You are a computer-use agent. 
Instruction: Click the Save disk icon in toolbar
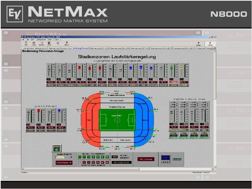49,43
